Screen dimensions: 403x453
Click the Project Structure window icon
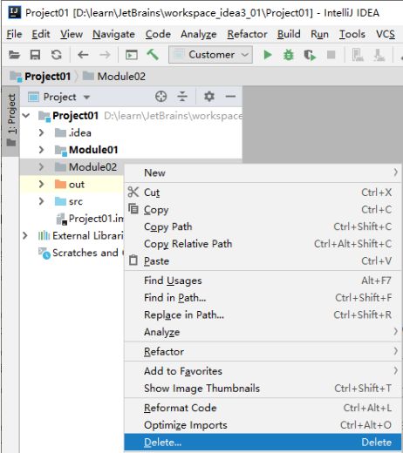(x=132, y=55)
